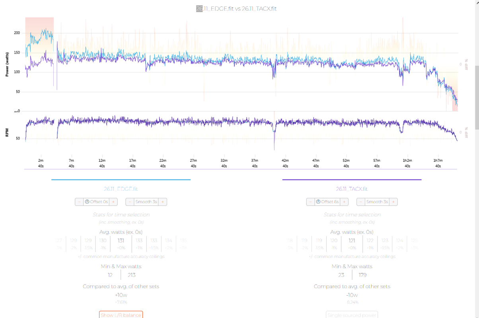Click the 26.11_TACX.fit file name label
This screenshot has width=479, height=318.
pos(352,189)
